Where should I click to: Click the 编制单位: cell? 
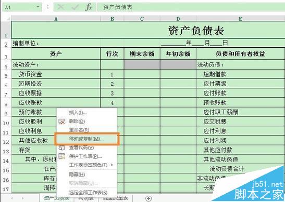click(56, 44)
